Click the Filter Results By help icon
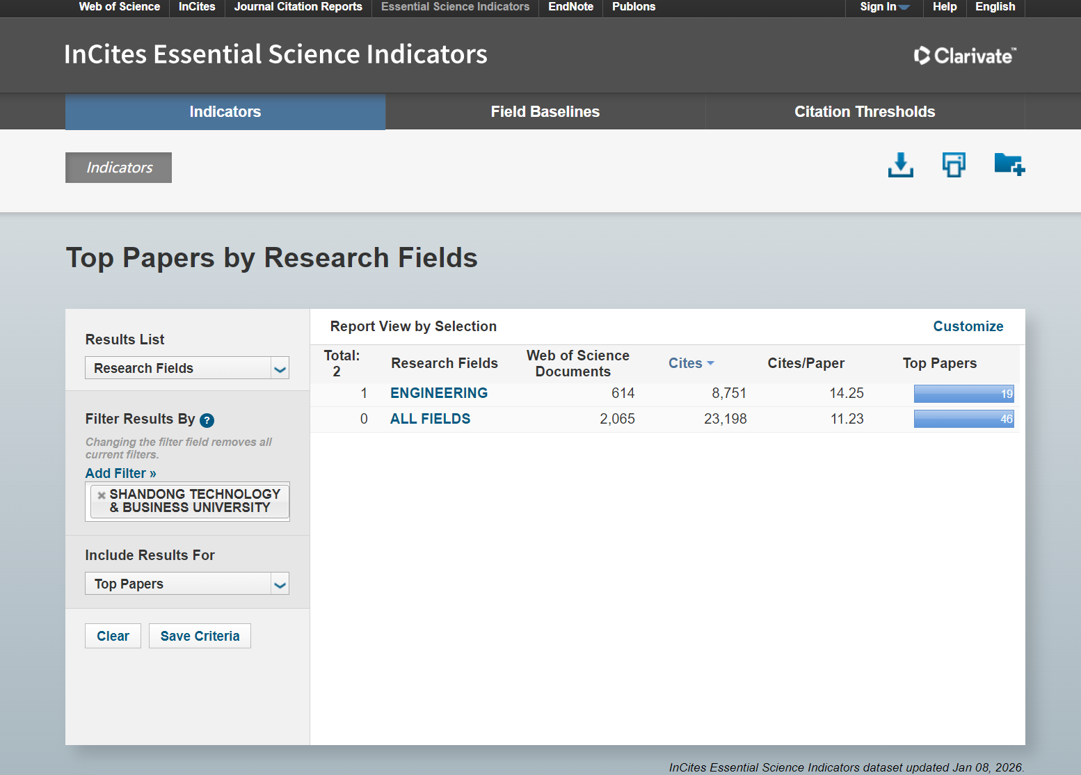 coord(207,420)
